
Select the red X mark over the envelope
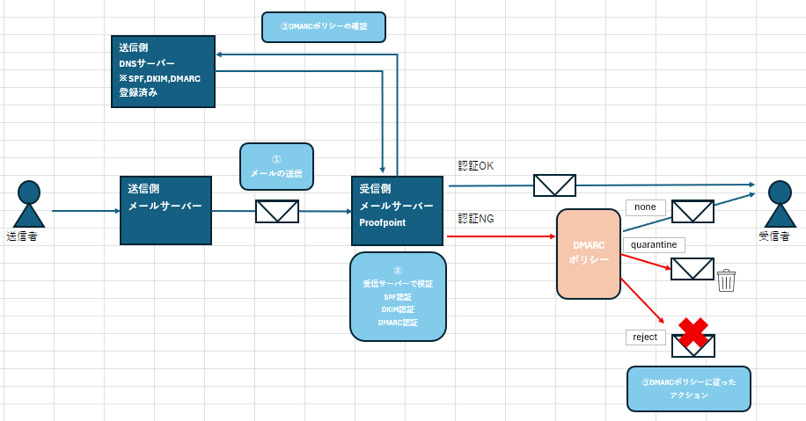[693, 332]
